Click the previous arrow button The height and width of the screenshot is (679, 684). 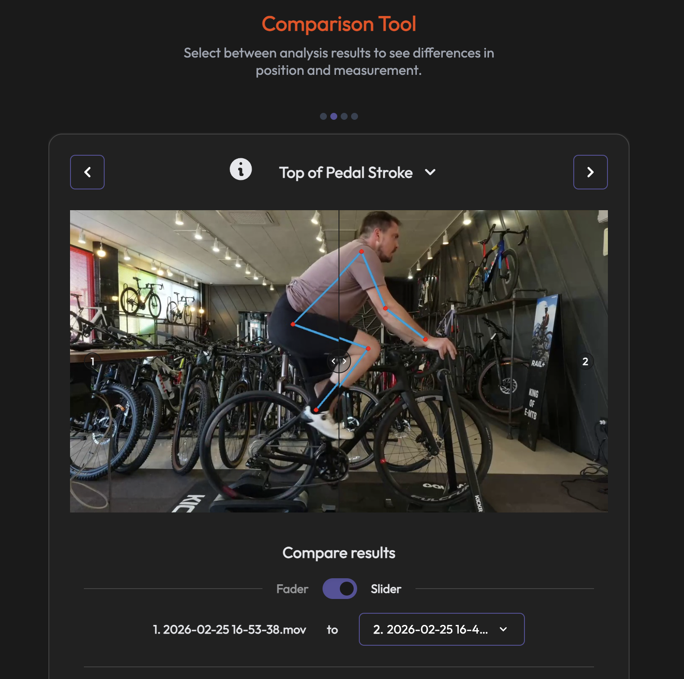point(87,172)
